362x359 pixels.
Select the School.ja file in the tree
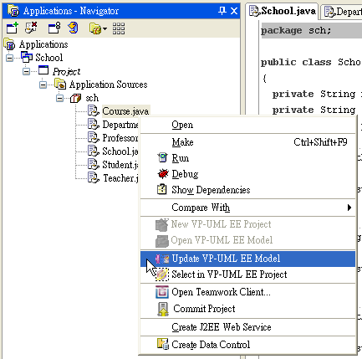tap(120, 151)
